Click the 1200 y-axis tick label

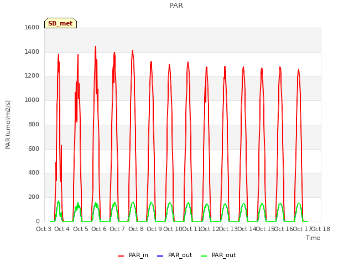click(x=32, y=76)
